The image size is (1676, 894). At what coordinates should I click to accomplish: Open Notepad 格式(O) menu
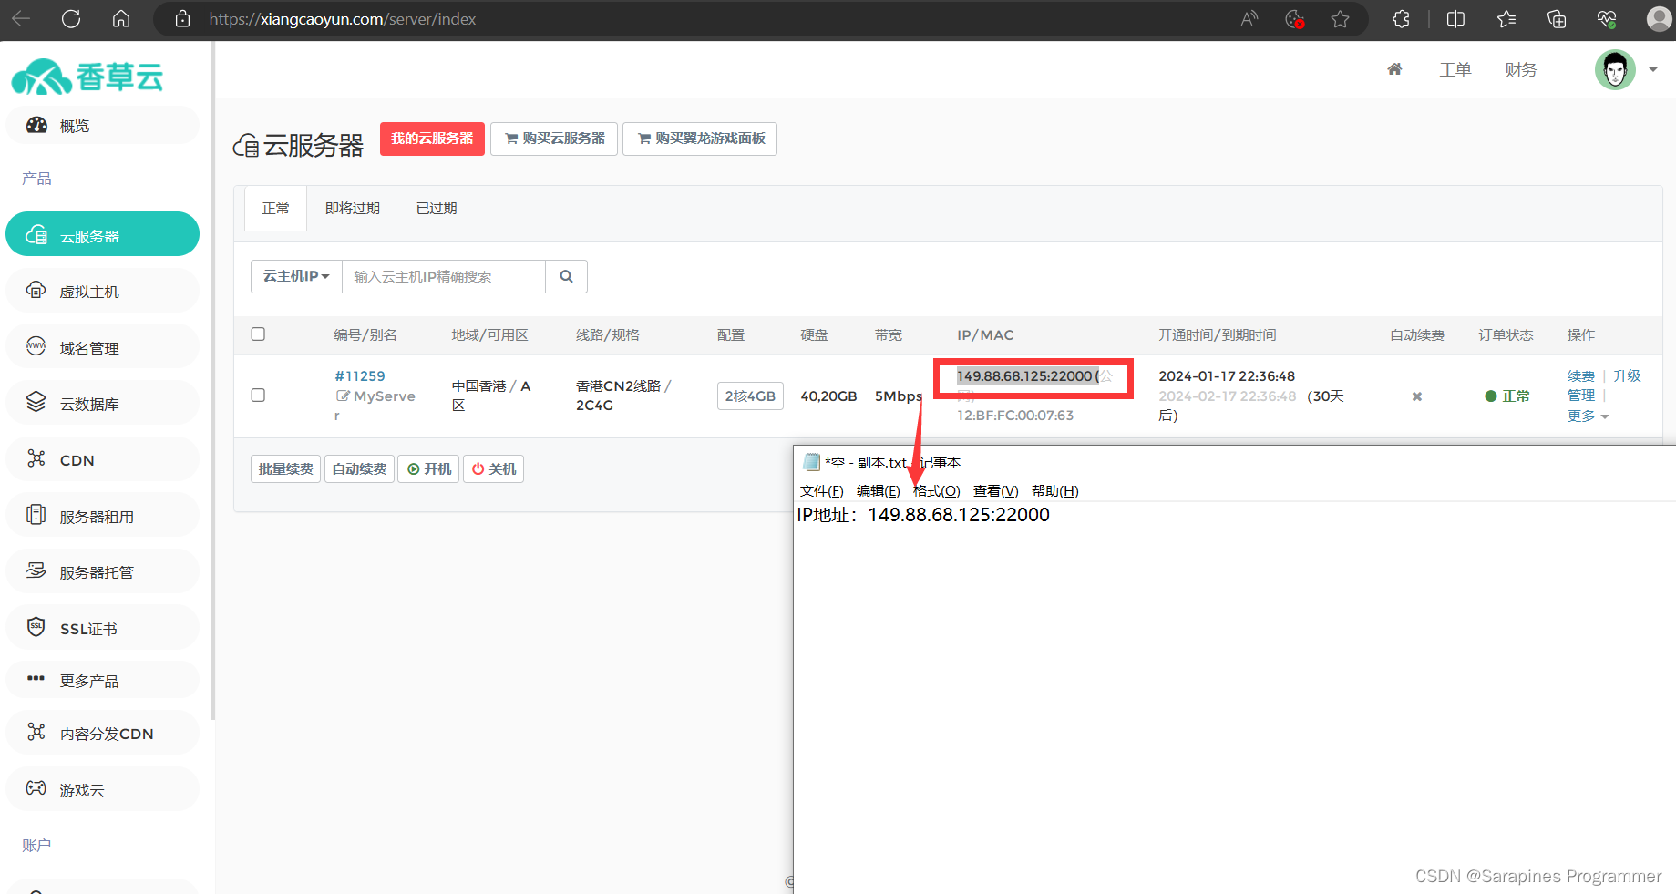coord(936,491)
